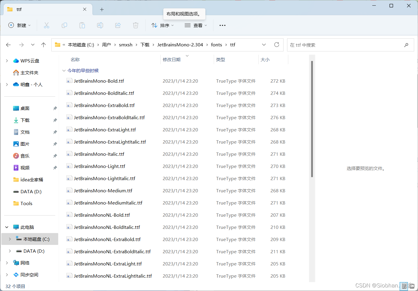The height and width of the screenshot is (291, 418).
Task: Click the Share icon in toolbar
Action: (x=118, y=25)
